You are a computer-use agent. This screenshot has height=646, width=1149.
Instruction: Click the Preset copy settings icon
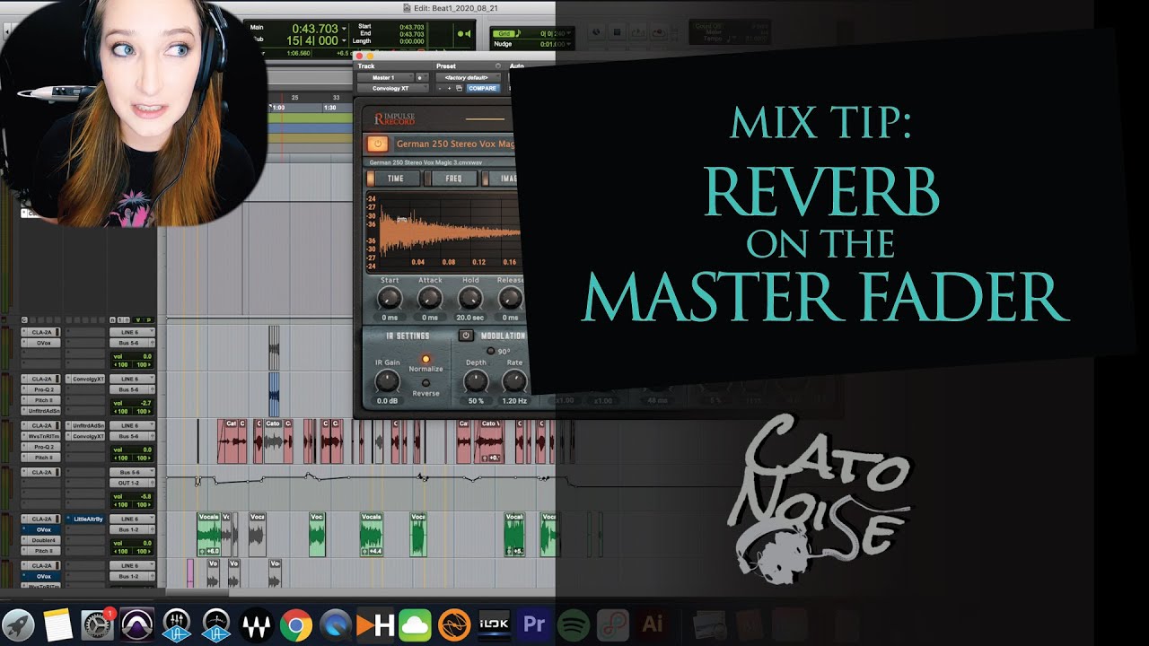click(x=459, y=88)
